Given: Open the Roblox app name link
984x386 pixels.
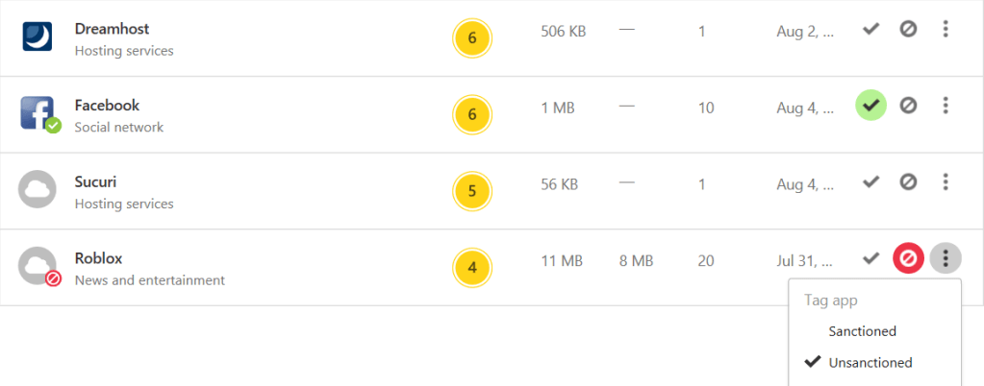Looking at the screenshot, I should pyautogui.click(x=98, y=258).
